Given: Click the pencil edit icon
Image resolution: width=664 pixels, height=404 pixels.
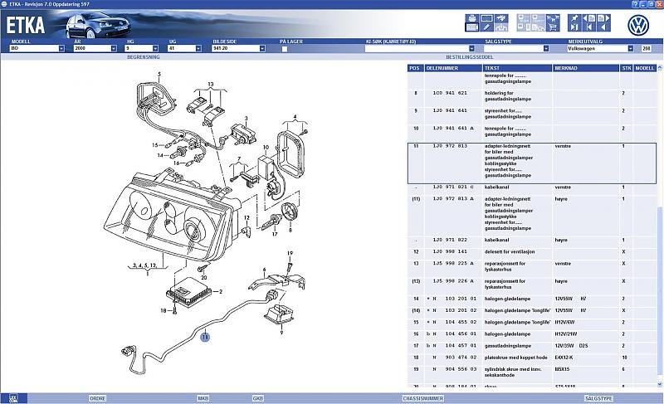Looking at the screenshot, I should 487,27.
